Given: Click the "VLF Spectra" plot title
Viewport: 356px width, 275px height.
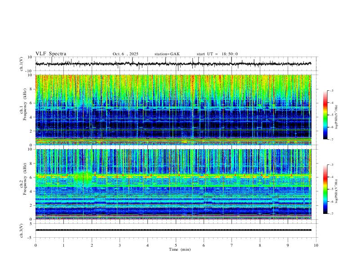Looking at the screenshot, I should click(51, 53).
